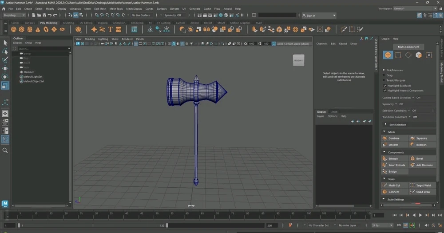Viewport: 444px width, 233px height.
Task: Disable Highlight Nearest Component option
Action: (385, 91)
